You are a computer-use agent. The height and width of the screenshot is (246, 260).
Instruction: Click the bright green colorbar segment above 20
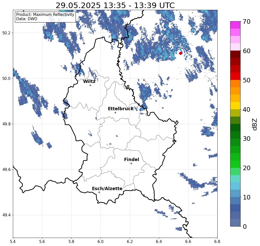[235, 164]
